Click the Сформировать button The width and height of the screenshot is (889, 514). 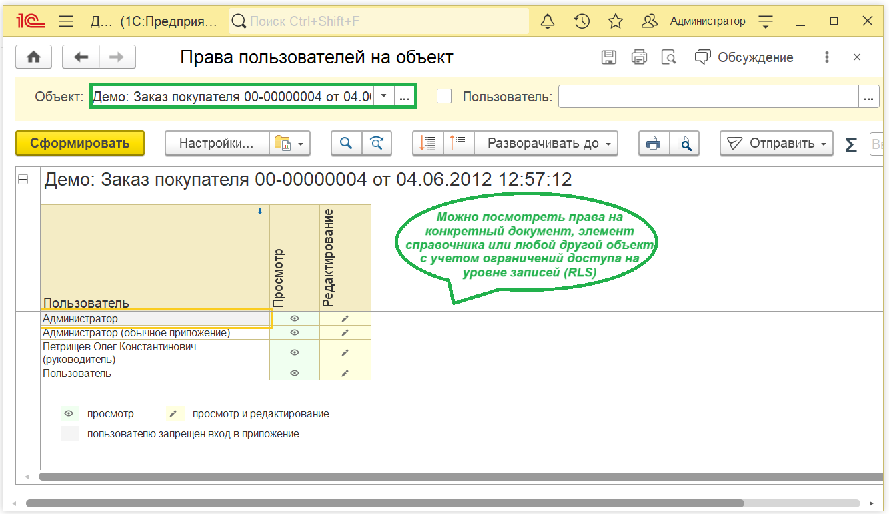click(x=80, y=143)
